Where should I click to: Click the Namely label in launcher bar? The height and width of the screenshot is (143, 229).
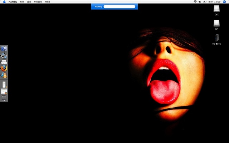pyautogui.click(x=98, y=6)
